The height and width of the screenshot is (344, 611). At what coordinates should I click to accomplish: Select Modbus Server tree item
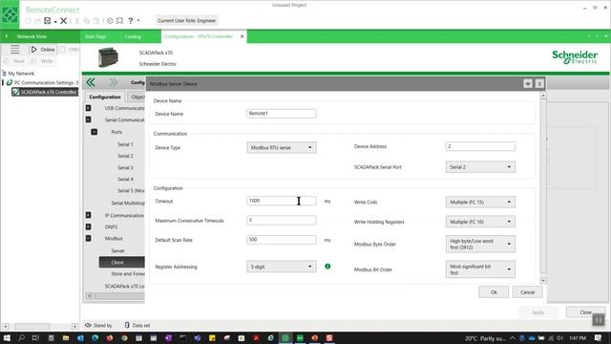117,250
